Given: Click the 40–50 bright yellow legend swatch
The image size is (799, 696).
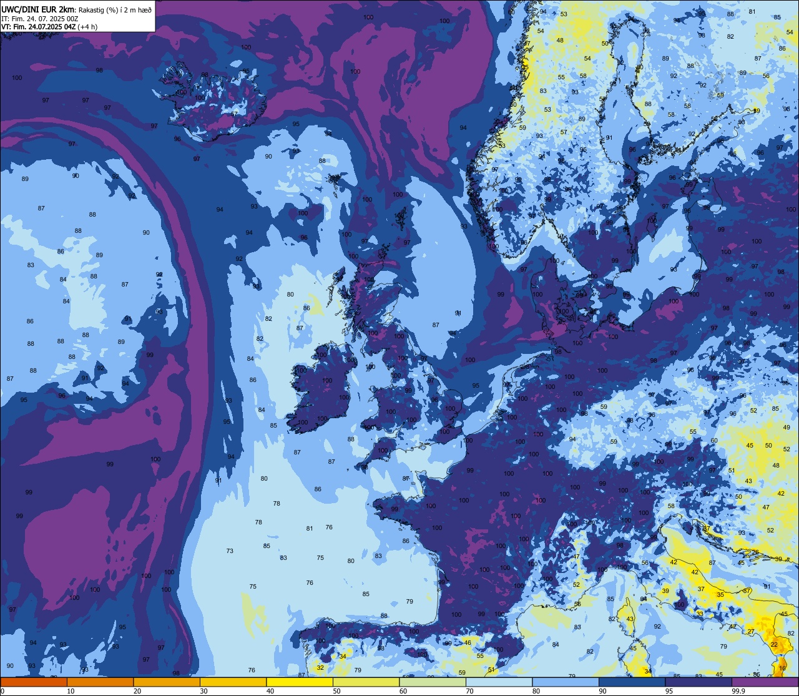Looking at the screenshot, I should [300, 682].
